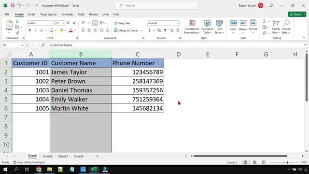Align text to the left
This screenshot has height=174, width=309.
(83, 30)
